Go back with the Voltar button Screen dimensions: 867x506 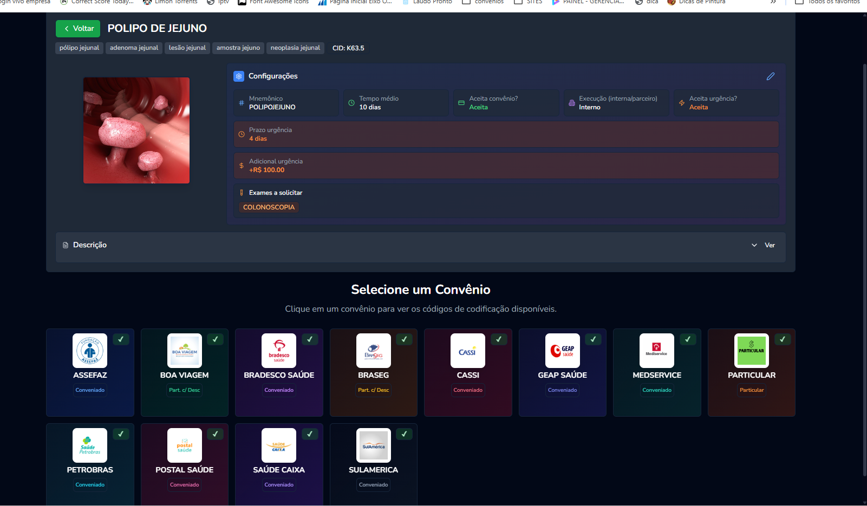click(x=78, y=29)
